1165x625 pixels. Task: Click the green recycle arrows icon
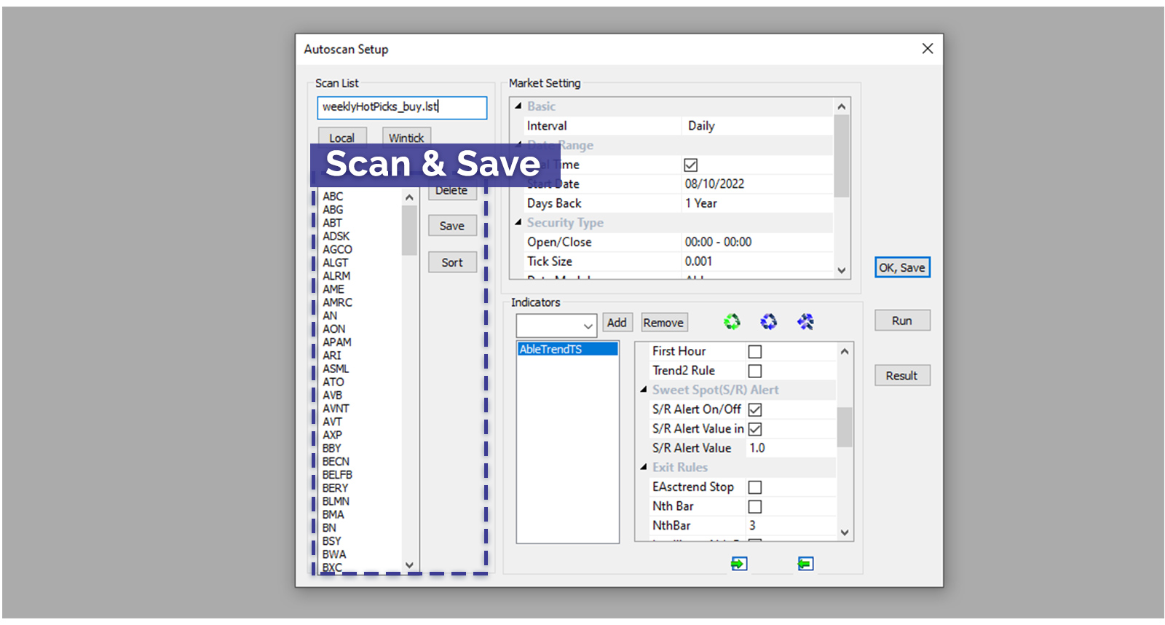pos(732,321)
